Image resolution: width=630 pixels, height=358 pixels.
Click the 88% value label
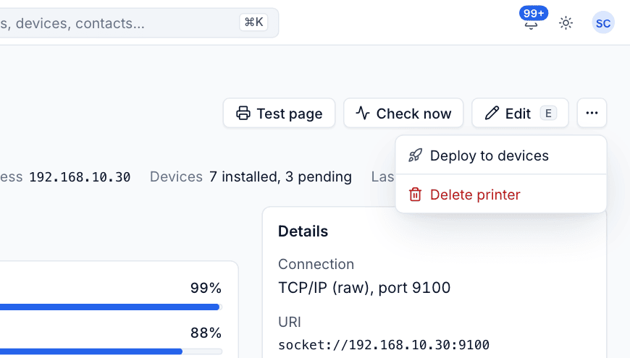click(206, 333)
